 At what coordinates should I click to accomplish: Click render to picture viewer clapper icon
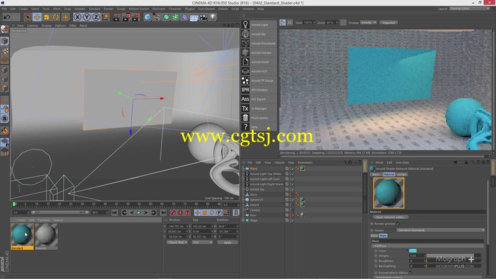pos(126,17)
